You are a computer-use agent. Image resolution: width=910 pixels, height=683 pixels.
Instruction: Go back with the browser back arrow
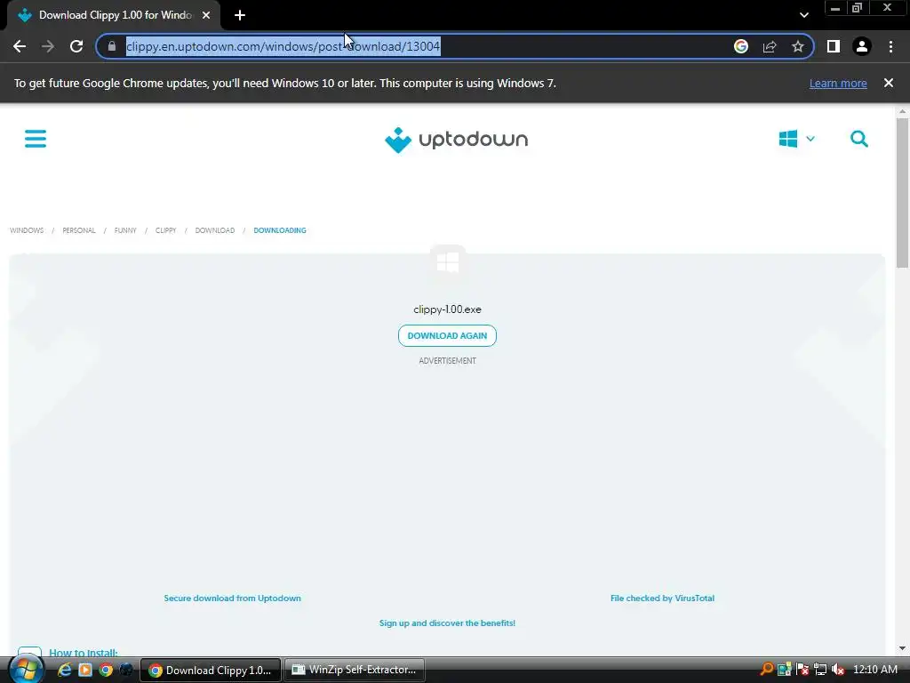20,46
